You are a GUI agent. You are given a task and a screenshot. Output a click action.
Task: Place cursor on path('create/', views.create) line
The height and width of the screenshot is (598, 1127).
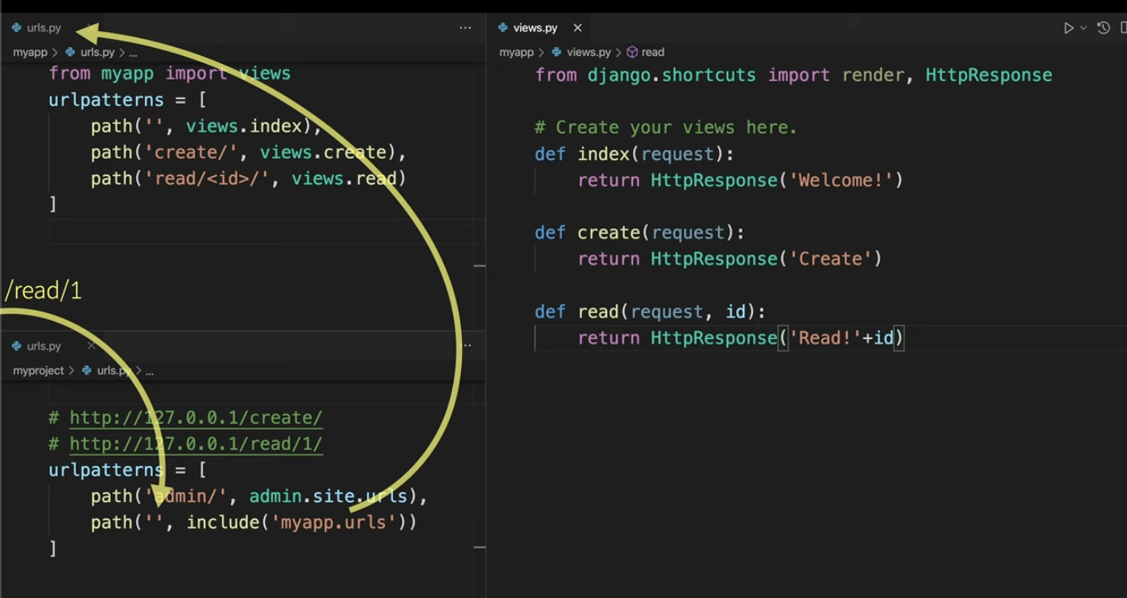249,153
